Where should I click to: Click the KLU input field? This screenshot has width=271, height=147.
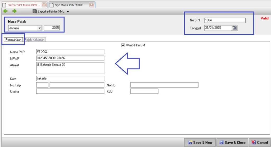tap(144, 91)
